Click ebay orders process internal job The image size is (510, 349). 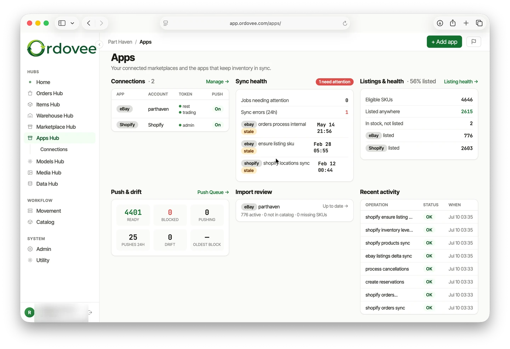pos(295,128)
